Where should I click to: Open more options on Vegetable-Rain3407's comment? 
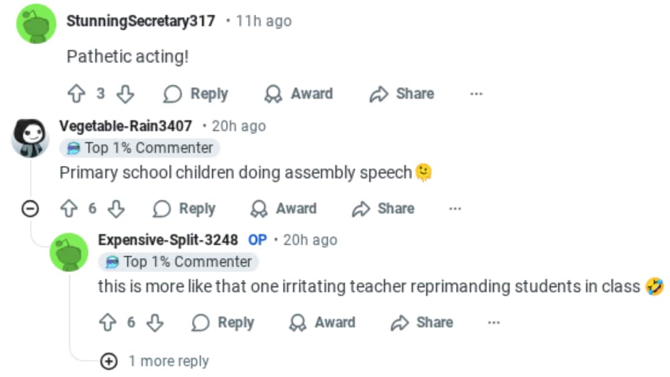455,209
